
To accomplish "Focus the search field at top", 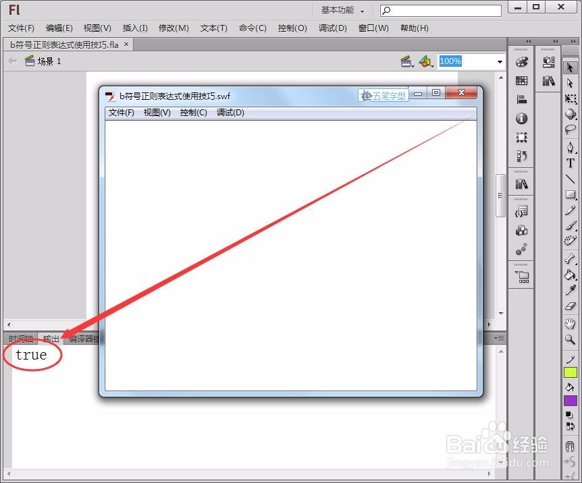I will point(441,10).
